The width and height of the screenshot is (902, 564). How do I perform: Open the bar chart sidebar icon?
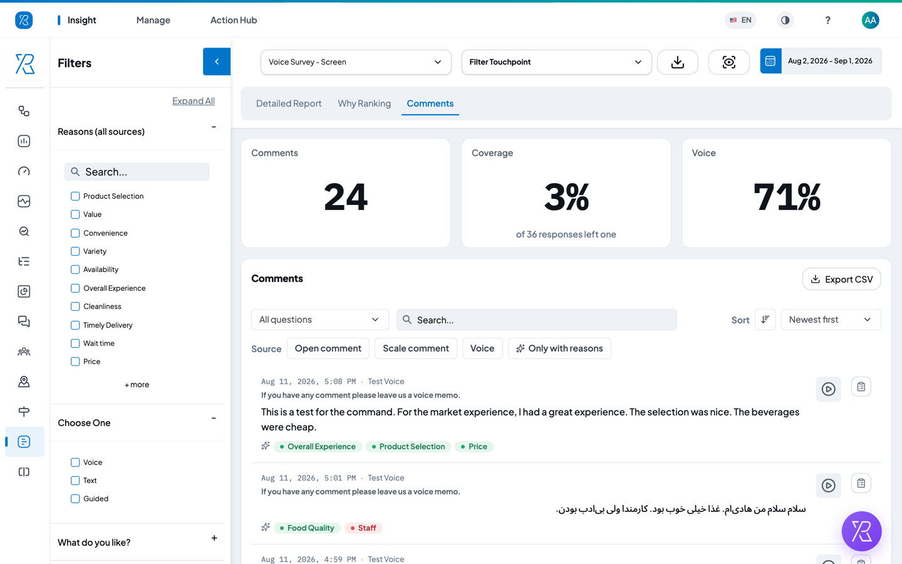(x=24, y=141)
